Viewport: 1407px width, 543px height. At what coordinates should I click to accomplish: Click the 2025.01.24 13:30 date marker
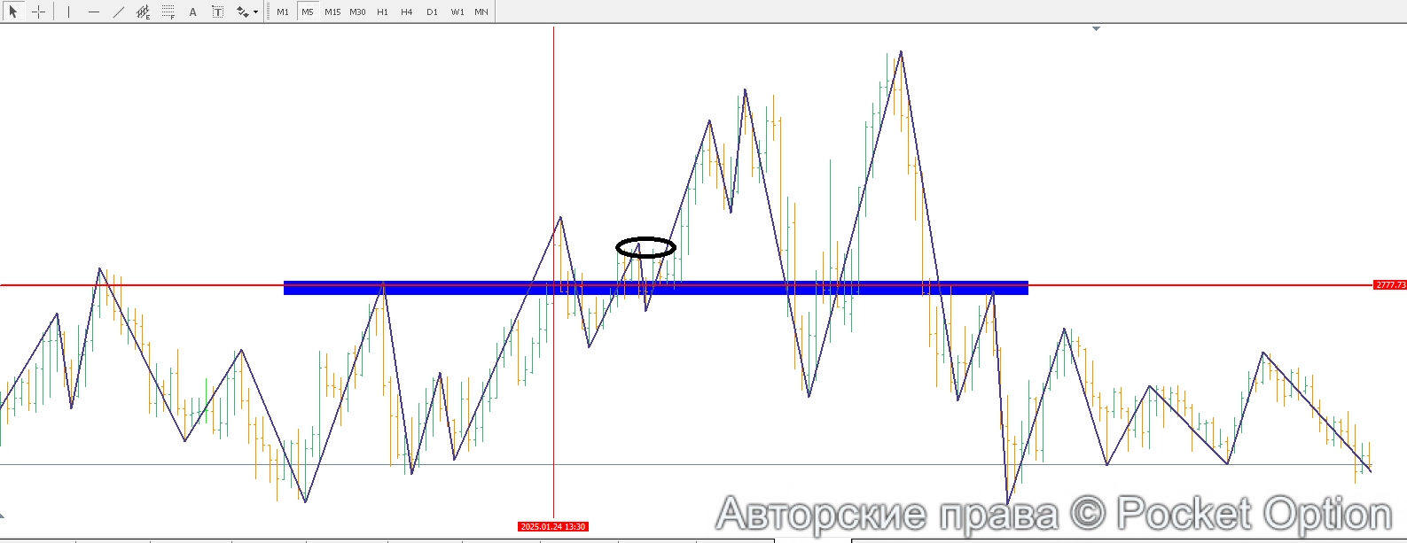click(x=553, y=527)
